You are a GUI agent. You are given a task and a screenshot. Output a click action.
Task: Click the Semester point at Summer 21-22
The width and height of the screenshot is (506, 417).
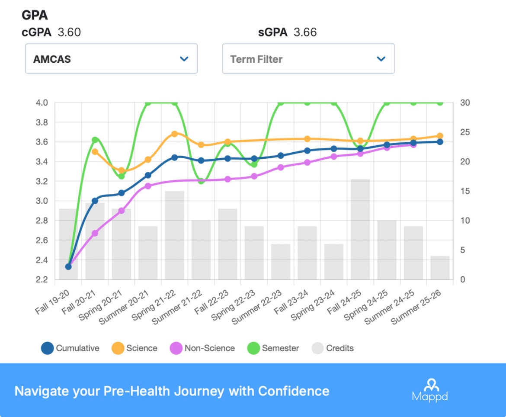(201, 181)
